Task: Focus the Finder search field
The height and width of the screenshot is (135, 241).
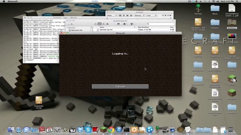Action: pos(160,24)
